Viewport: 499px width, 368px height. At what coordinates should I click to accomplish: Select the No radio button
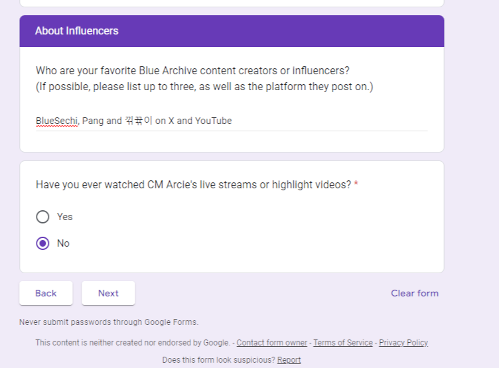click(x=42, y=243)
